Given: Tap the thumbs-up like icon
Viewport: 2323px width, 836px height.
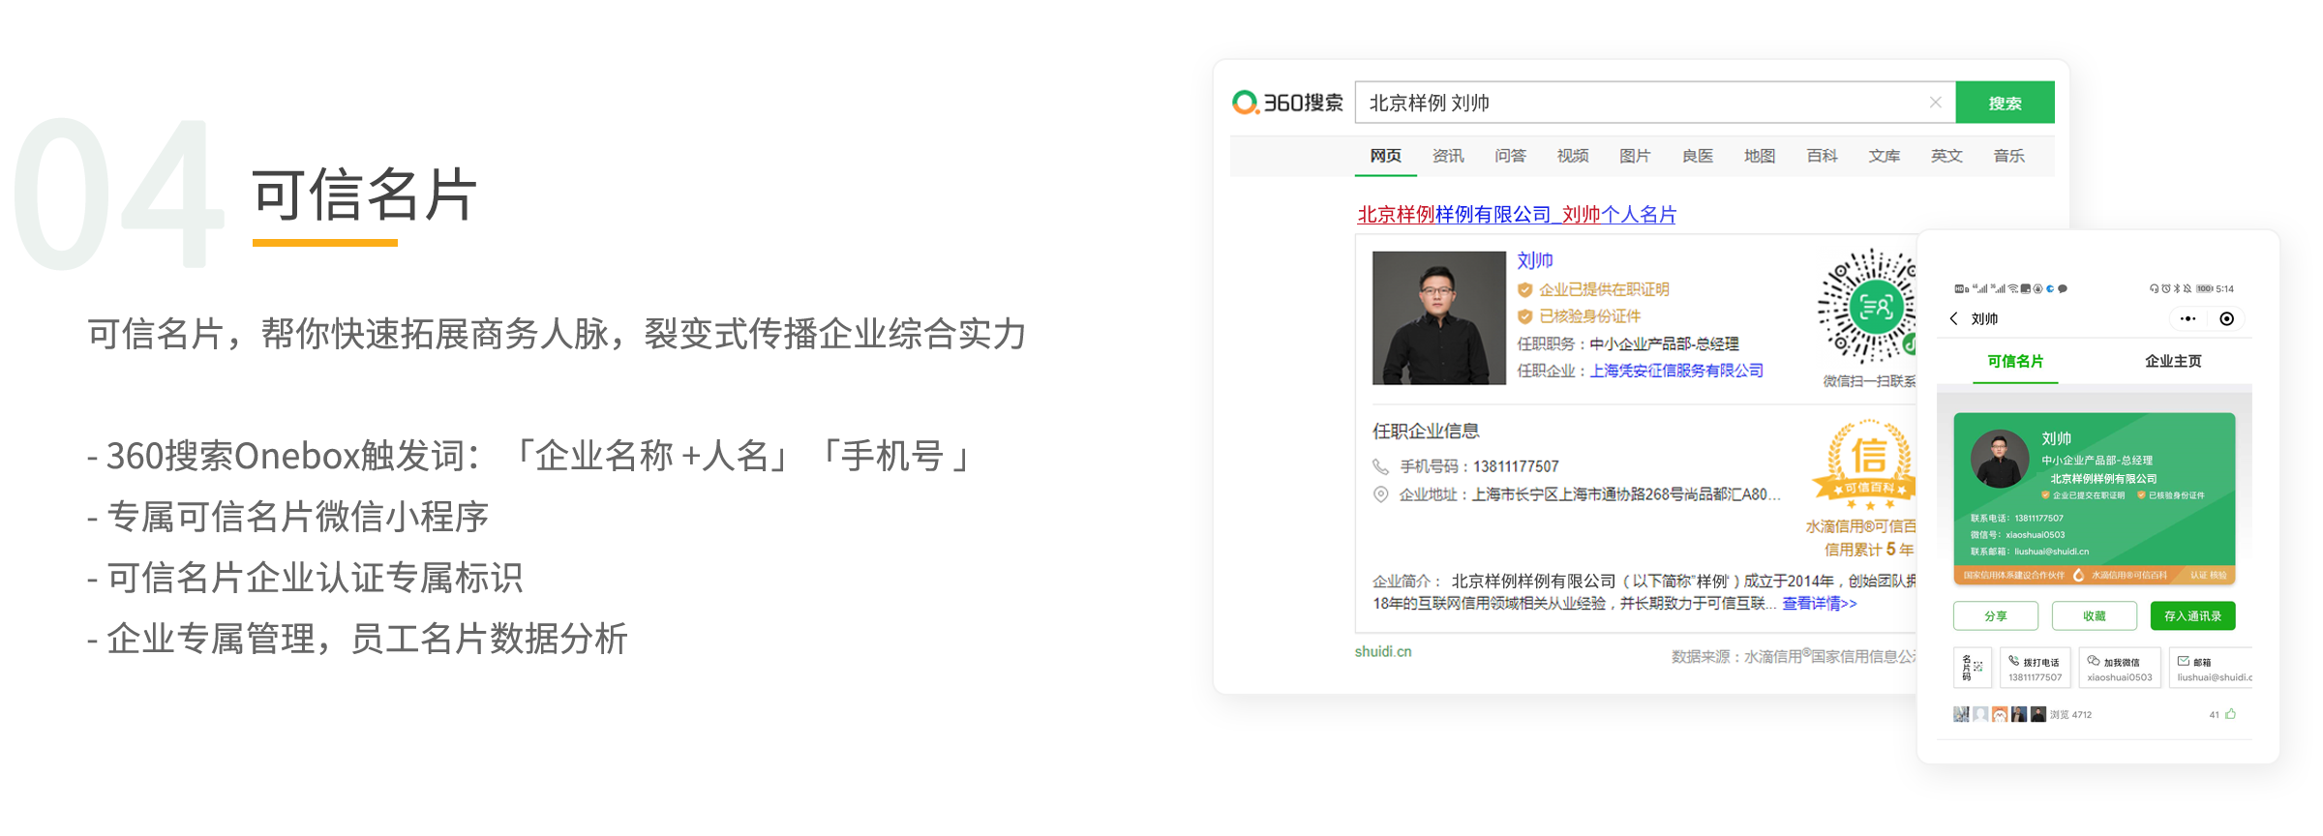Looking at the screenshot, I should point(2230,714).
